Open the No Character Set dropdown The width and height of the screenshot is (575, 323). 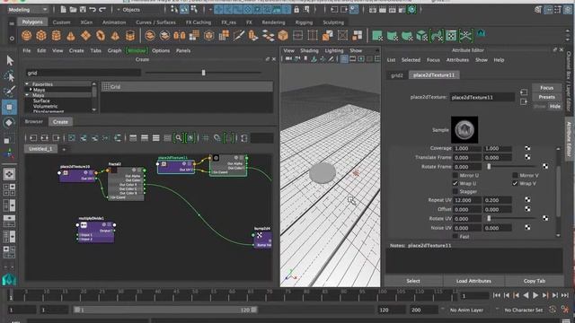tap(523, 310)
